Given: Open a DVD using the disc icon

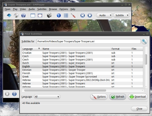Looking at the screenshot, I should click(16, 15).
